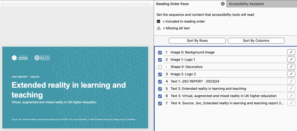Toggle checkbox for Text 2 Extended reality
This screenshot has height=131, width=297.
tap(160, 89)
